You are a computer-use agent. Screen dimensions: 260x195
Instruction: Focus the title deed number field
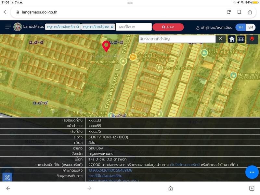pyautogui.click(x=134, y=27)
